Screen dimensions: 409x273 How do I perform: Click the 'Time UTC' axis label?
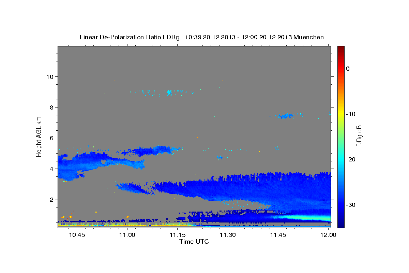pyautogui.click(x=194, y=242)
